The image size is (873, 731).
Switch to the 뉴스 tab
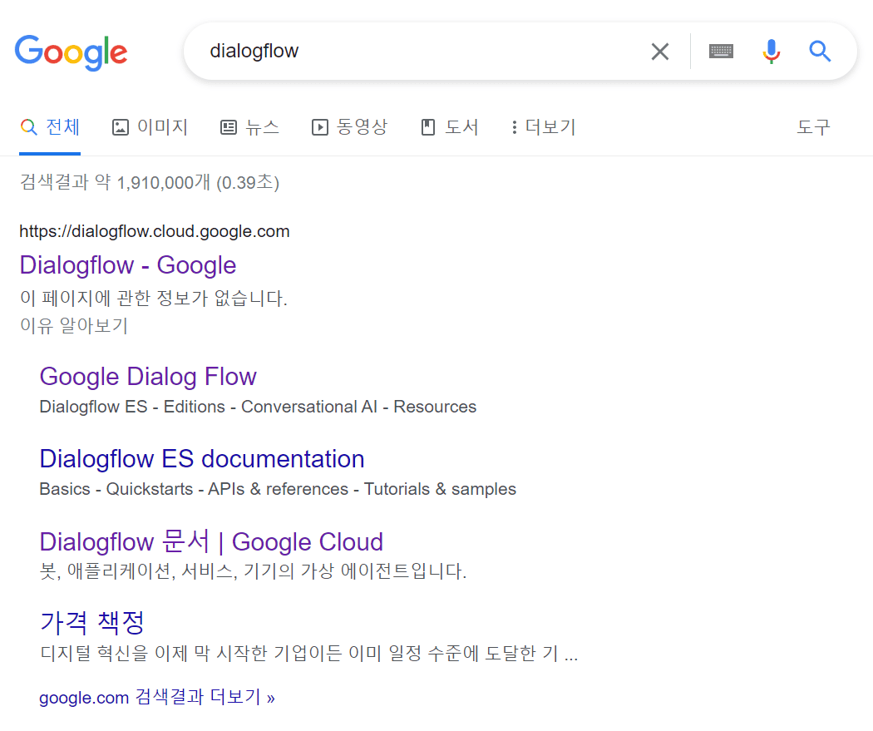pyautogui.click(x=249, y=127)
